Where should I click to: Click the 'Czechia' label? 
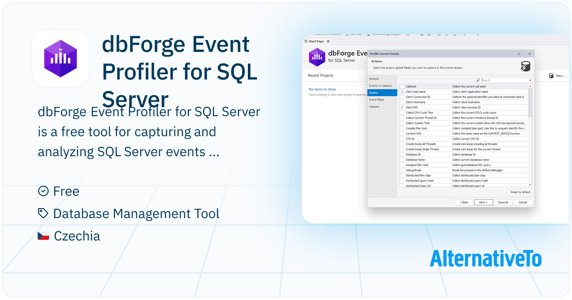click(77, 236)
